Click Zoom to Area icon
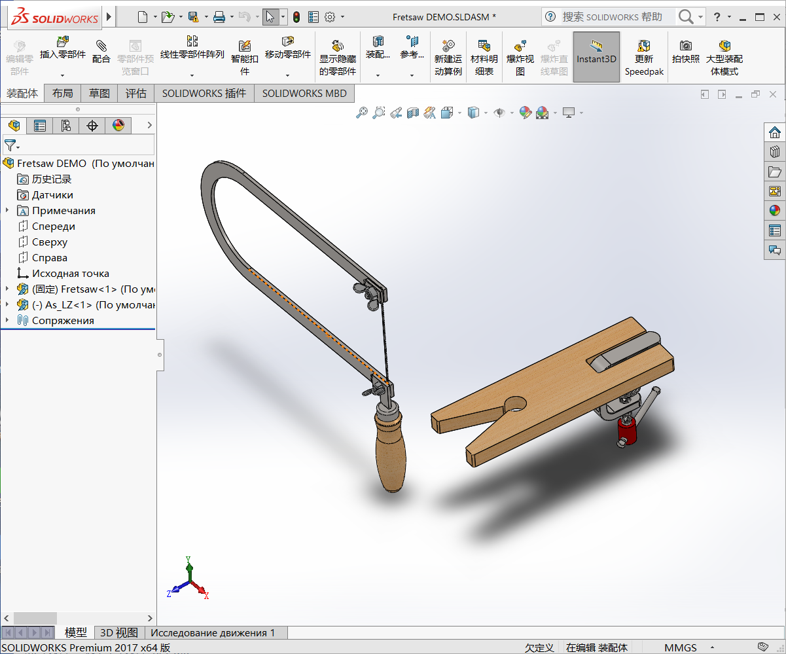The height and width of the screenshot is (654, 786). pyautogui.click(x=379, y=113)
